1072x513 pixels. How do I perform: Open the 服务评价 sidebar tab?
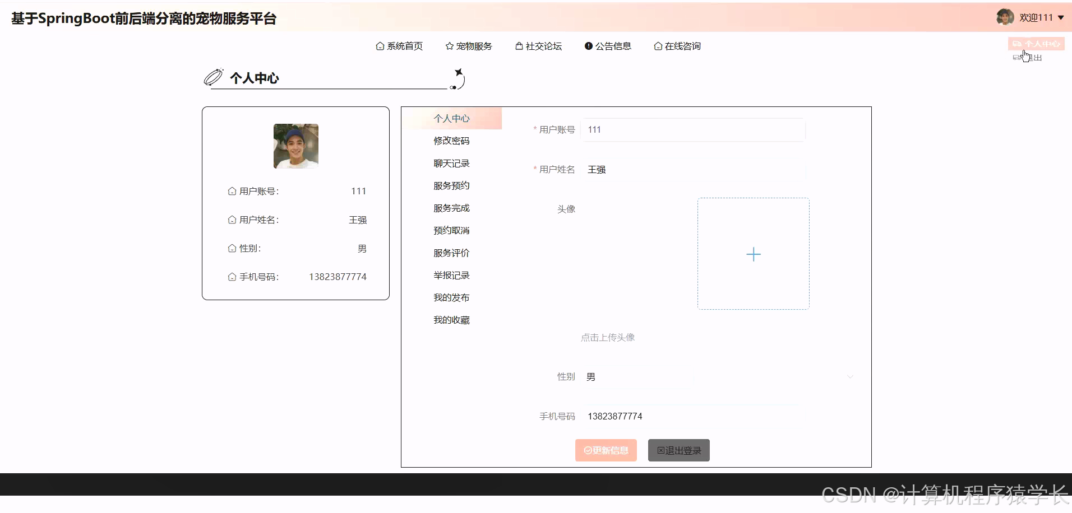[452, 253]
